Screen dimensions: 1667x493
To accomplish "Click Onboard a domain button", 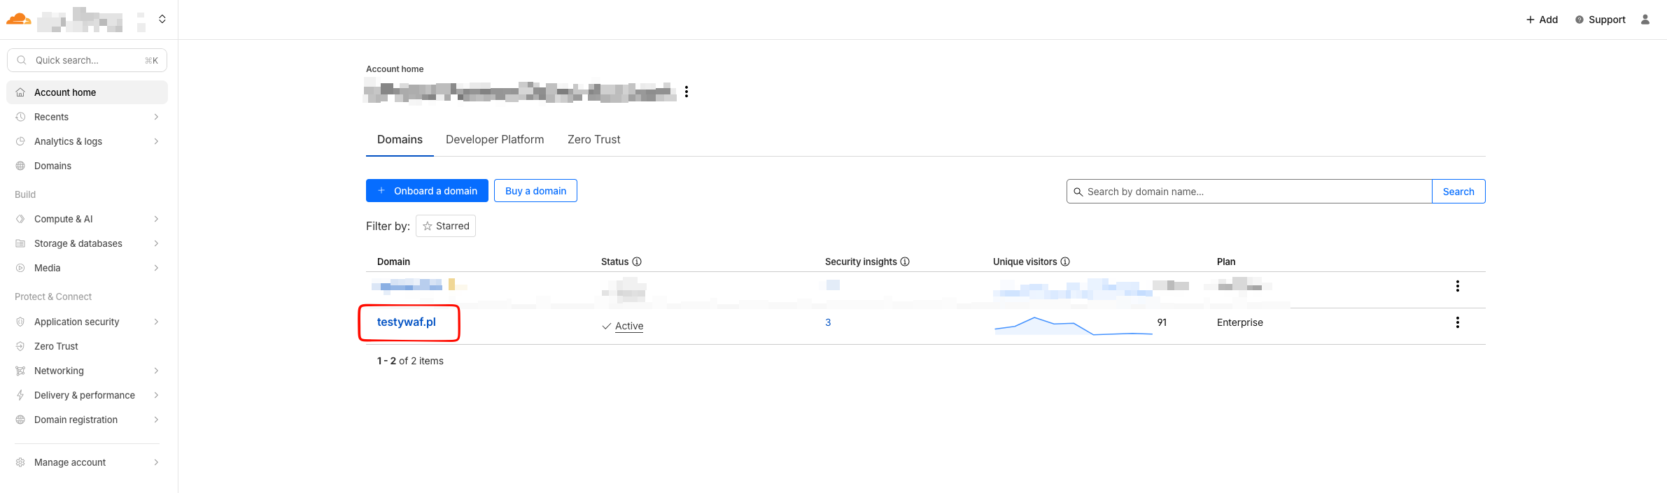I will [427, 191].
